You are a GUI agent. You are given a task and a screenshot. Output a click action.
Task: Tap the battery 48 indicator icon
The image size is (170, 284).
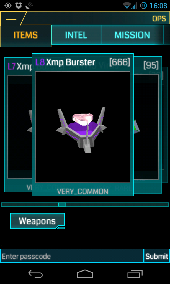144,6
